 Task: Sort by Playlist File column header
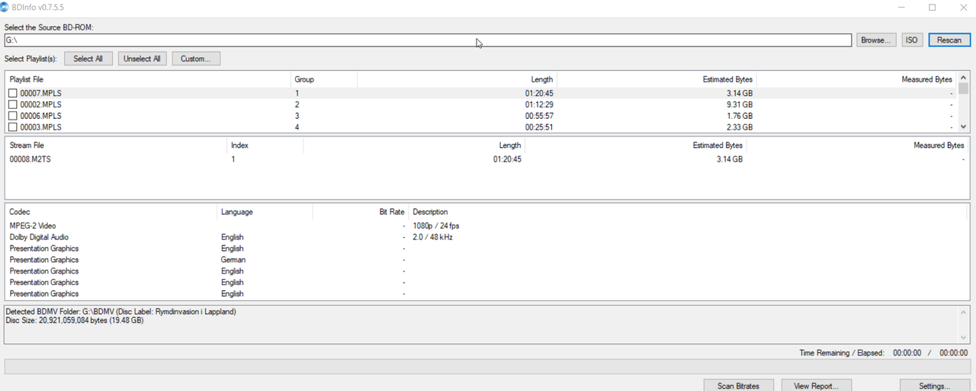pos(149,79)
